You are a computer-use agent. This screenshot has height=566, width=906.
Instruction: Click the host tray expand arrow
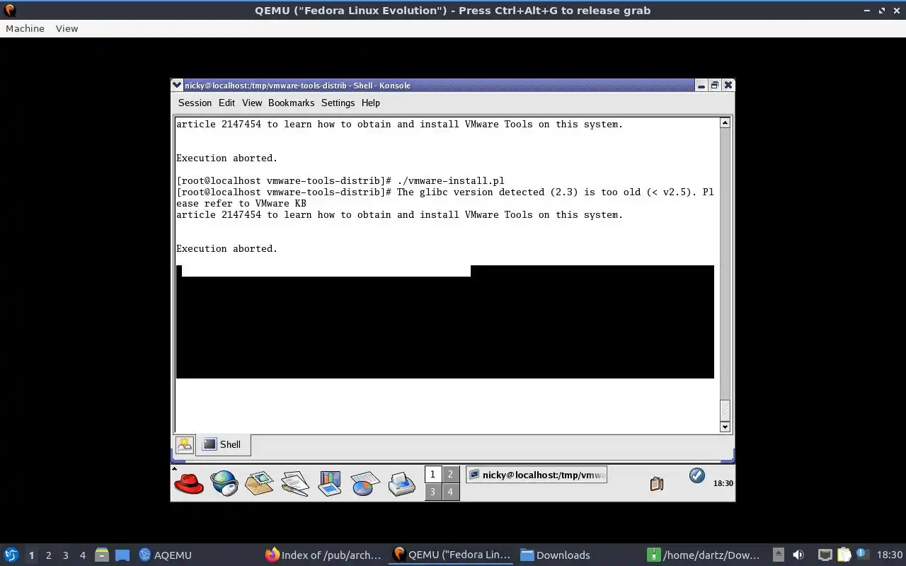coord(778,555)
